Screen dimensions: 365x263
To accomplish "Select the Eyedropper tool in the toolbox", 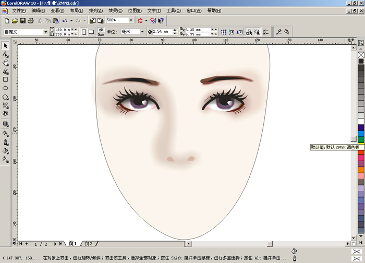I will pos(5,134).
